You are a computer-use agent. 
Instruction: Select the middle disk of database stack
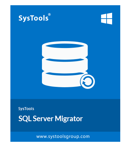pos(65,64)
